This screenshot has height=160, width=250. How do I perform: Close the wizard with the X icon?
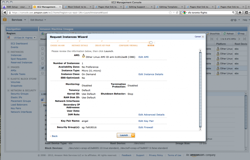point(203,37)
